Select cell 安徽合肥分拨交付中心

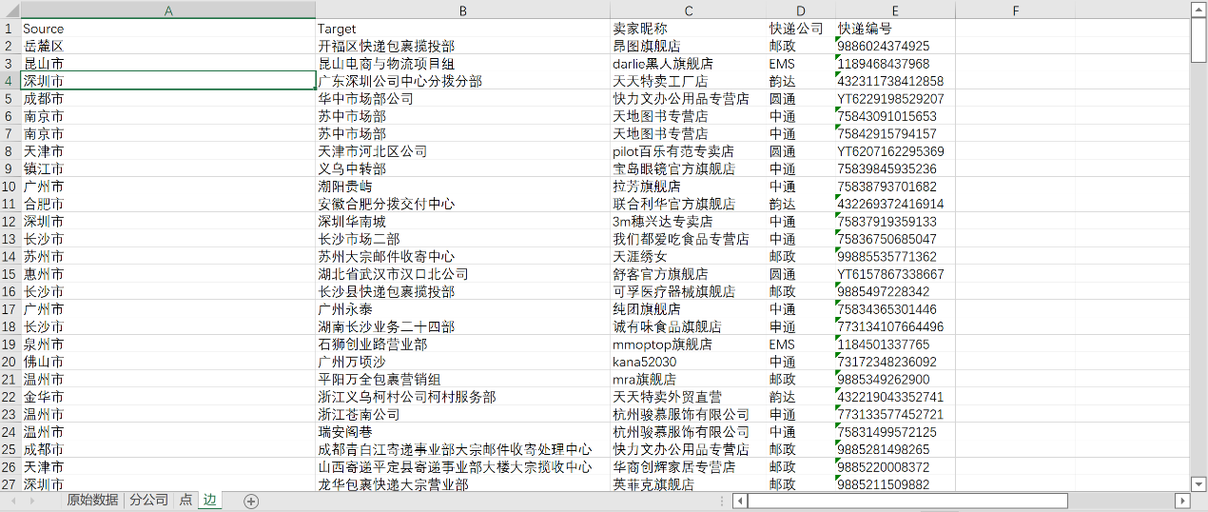tap(463, 204)
